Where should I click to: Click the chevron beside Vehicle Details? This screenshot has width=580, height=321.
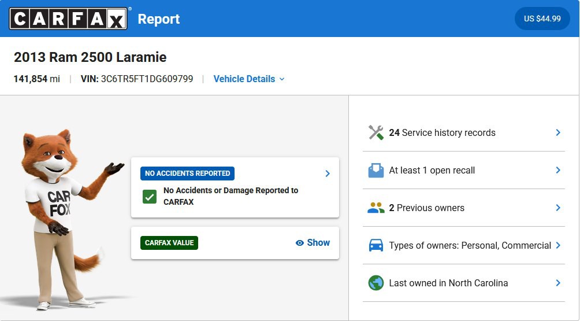click(x=282, y=79)
